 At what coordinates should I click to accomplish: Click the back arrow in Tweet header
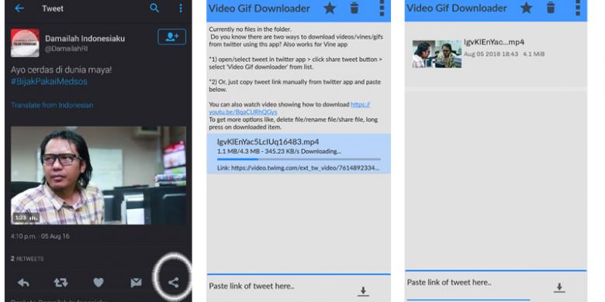pos(19,9)
